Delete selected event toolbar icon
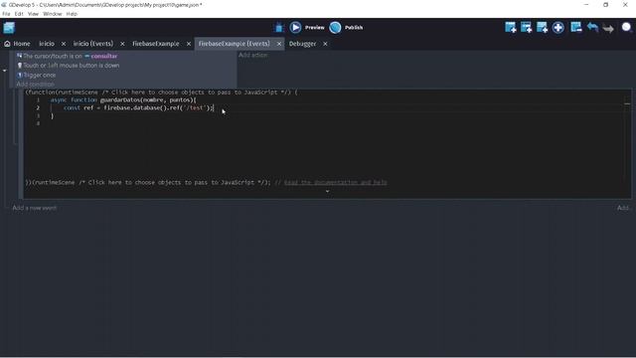This screenshot has width=636, height=358. point(576,27)
